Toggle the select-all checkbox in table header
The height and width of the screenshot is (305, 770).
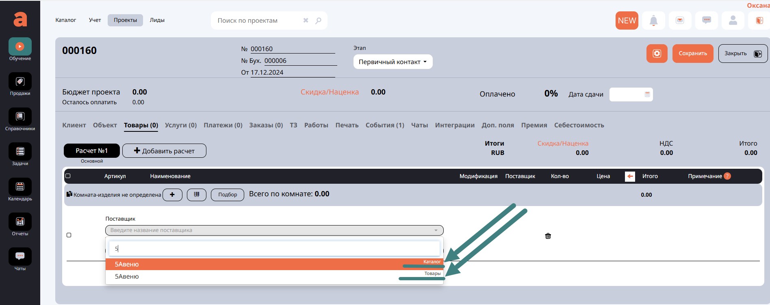68,176
